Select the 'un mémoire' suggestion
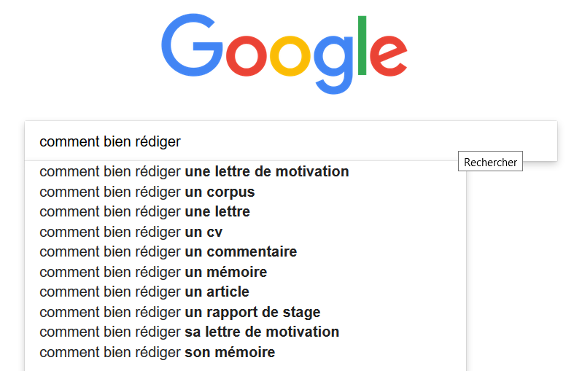The width and height of the screenshot is (566, 371). pyautogui.click(x=246, y=272)
